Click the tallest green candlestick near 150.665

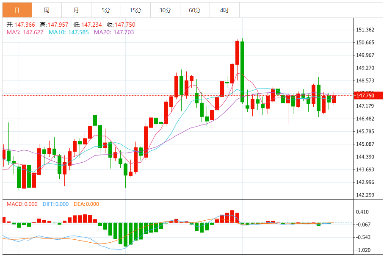click(x=243, y=72)
